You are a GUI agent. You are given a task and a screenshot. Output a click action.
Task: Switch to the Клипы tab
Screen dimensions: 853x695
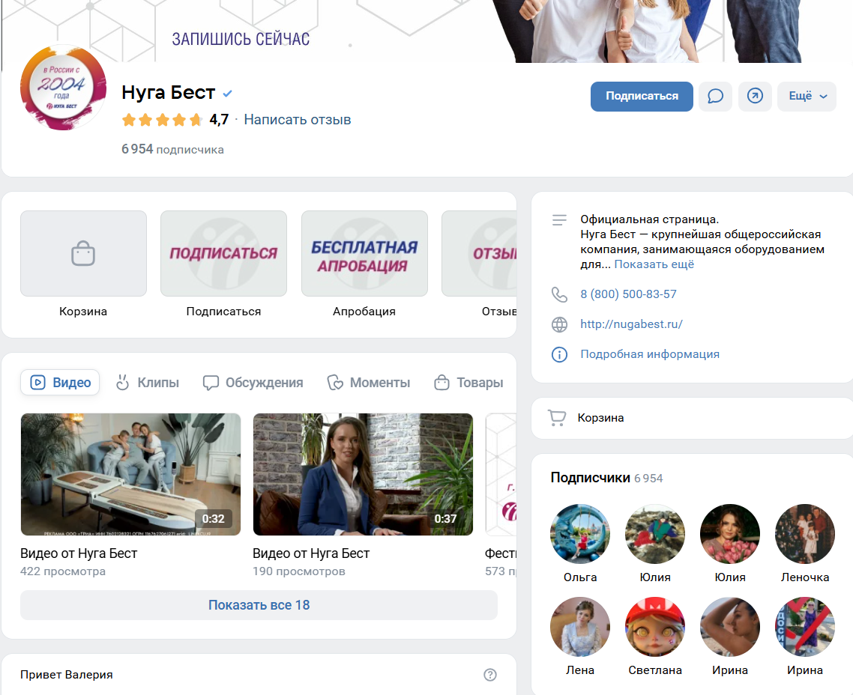148,383
